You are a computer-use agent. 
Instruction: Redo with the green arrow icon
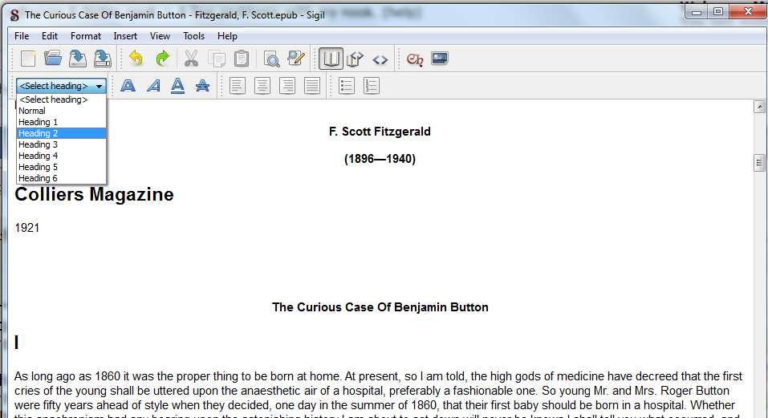[x=162, y=59]
